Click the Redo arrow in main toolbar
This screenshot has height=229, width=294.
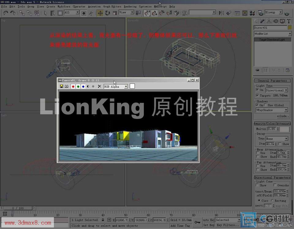point(13,13)
